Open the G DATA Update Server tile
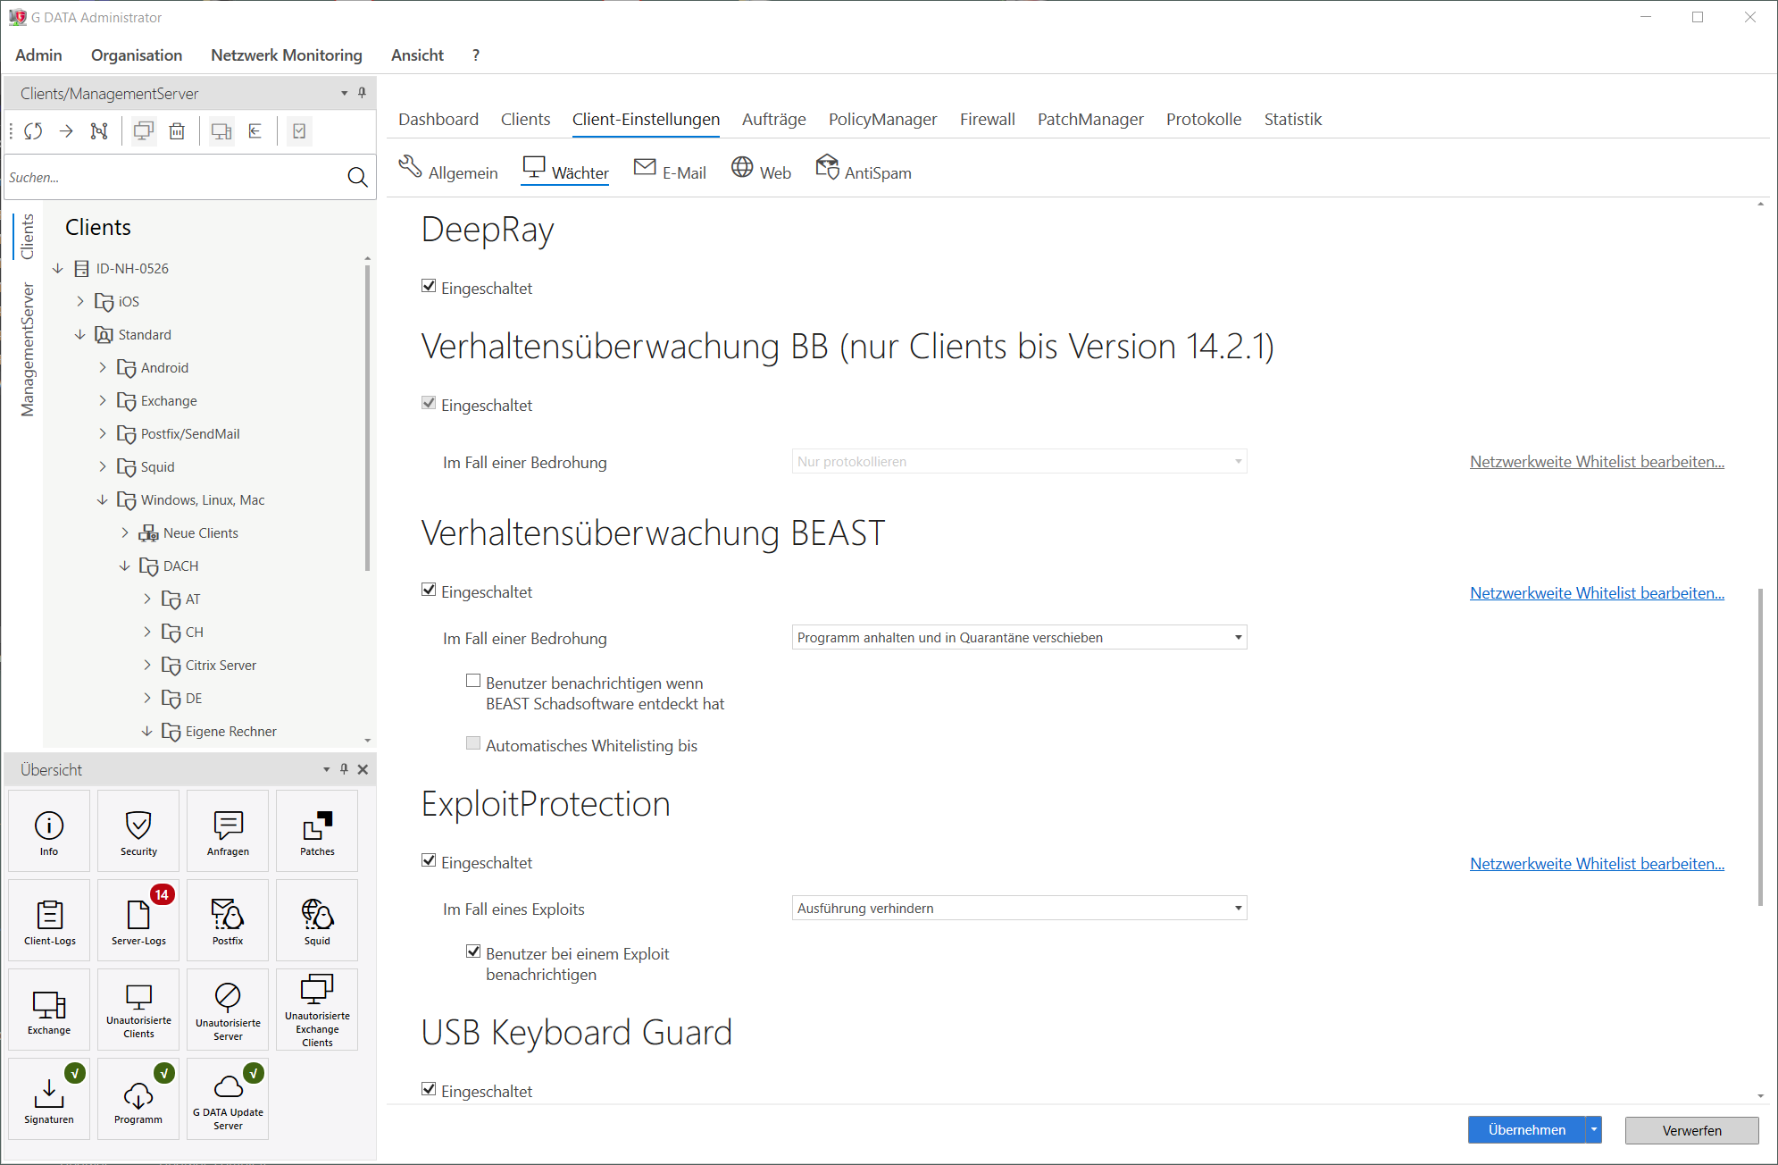The height and width of the screenshot is (1165, 1778). (x=228, y=1100)
